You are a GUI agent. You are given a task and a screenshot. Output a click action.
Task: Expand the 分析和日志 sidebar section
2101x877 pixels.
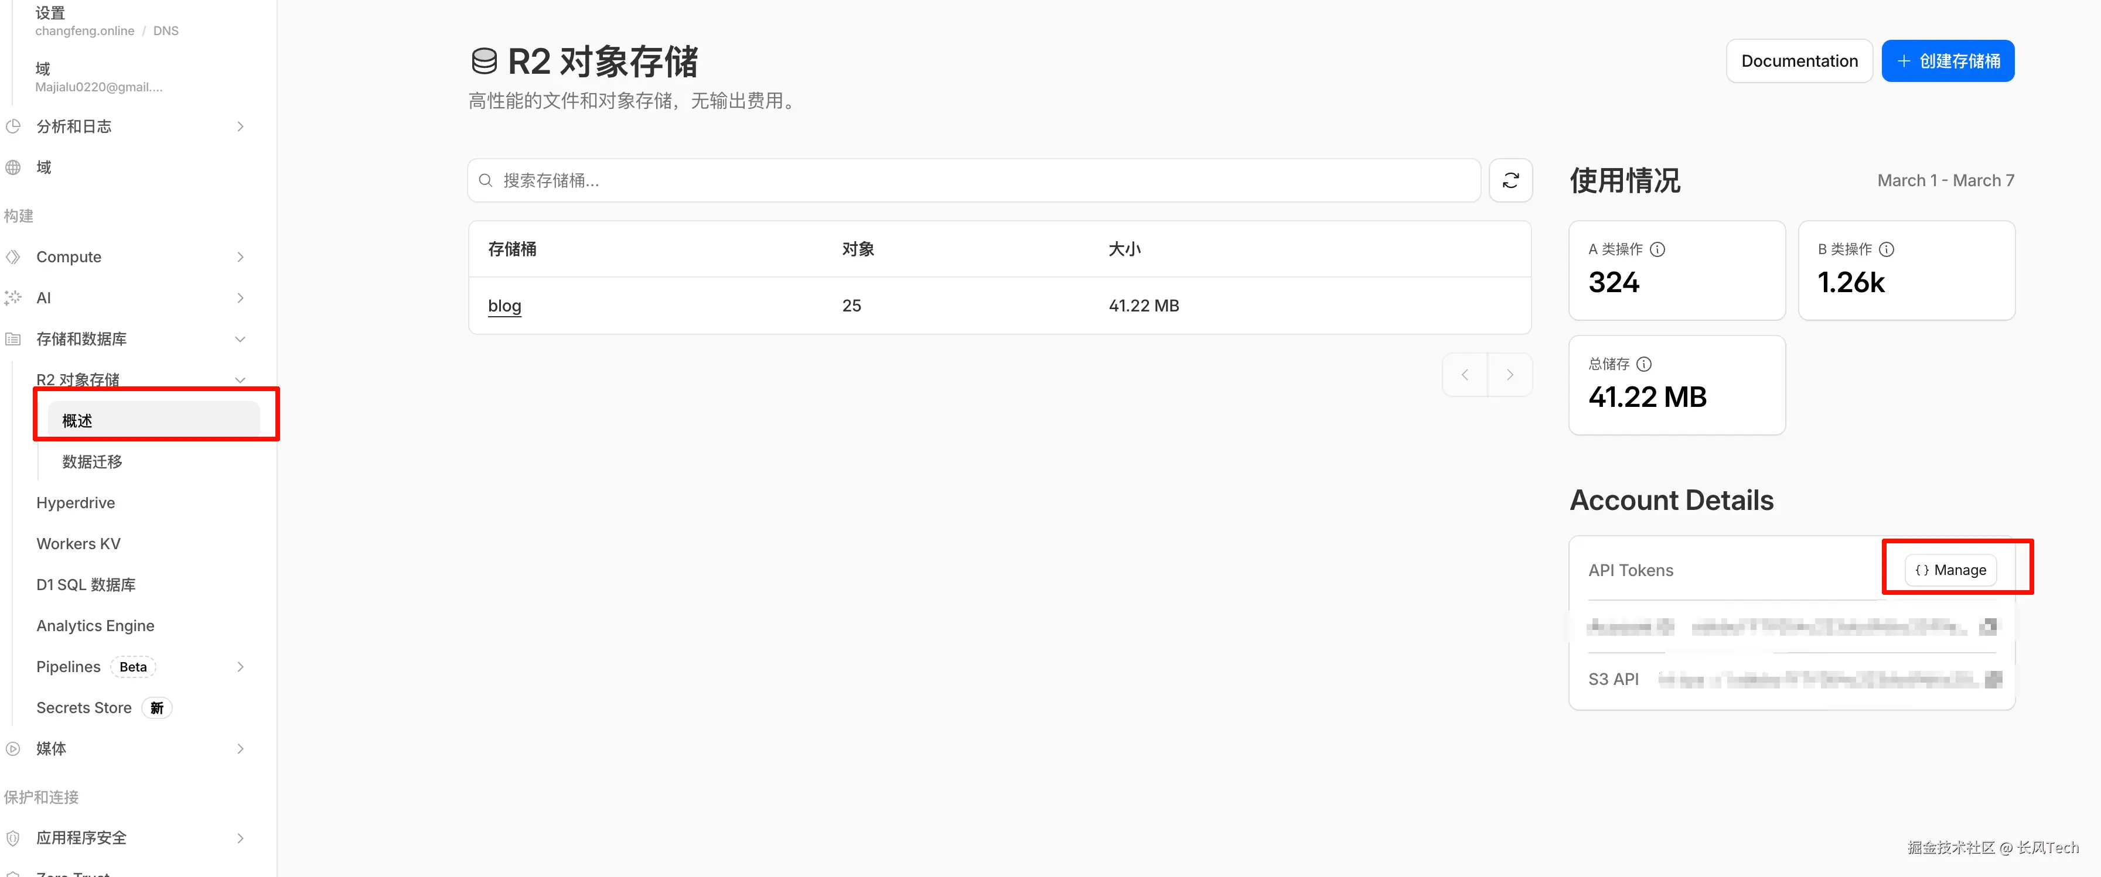coord(240,126)
